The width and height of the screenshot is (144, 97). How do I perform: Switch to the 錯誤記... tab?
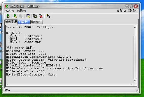[x=37, y=22]
